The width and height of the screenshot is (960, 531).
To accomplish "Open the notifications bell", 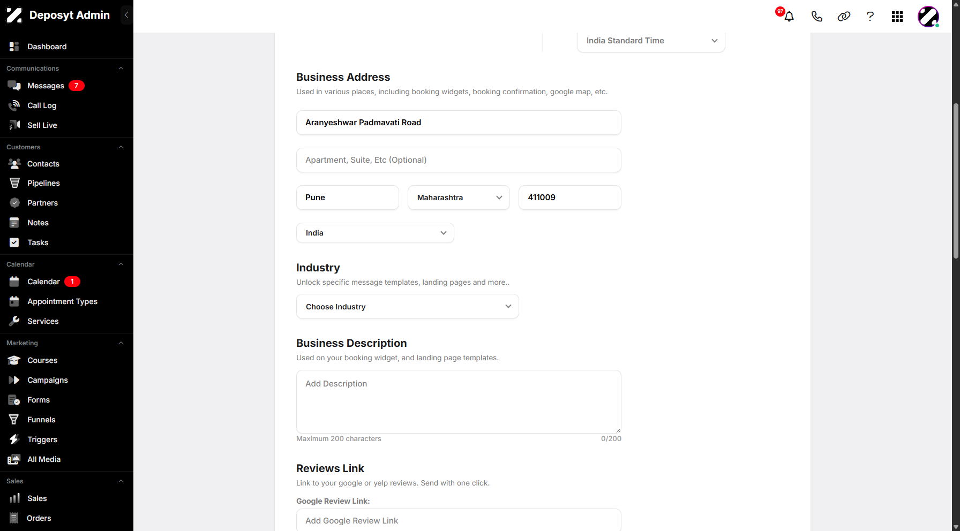I will [x=789, y=17].
